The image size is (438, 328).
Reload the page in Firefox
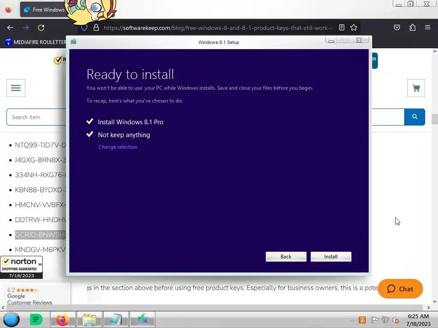(41, 28)
